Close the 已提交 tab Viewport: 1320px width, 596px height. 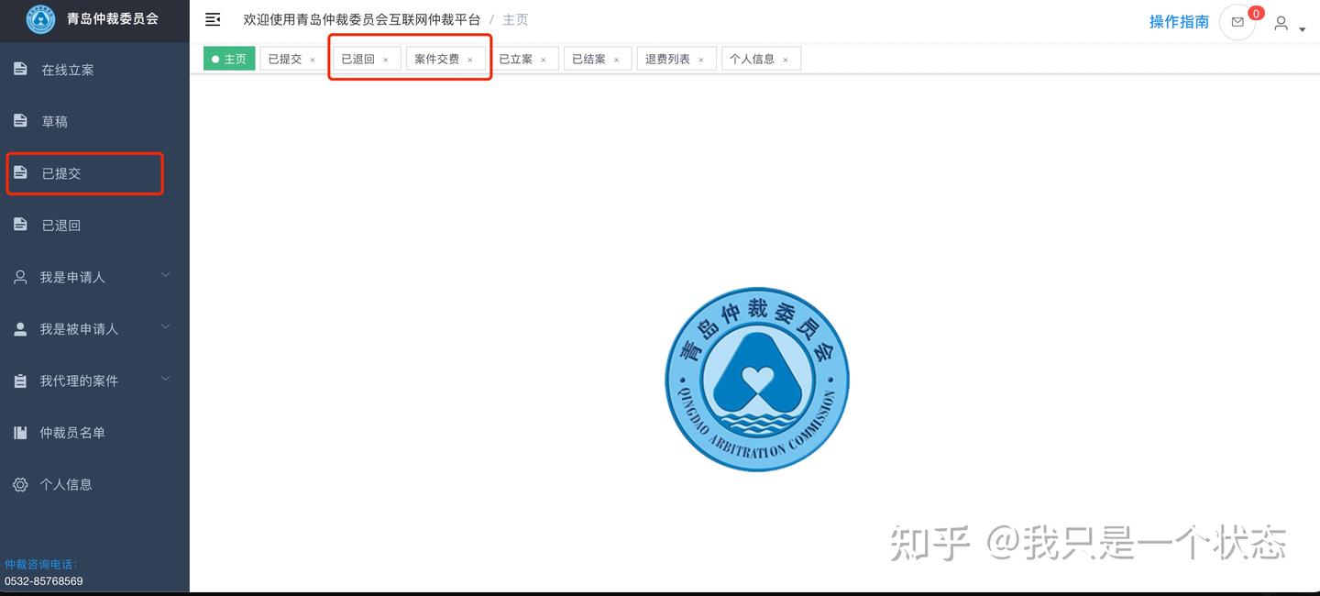[x=311, y=58]
